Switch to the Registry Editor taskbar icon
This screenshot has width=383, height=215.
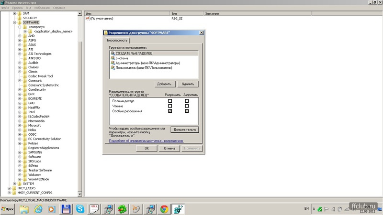coord(178,209)
